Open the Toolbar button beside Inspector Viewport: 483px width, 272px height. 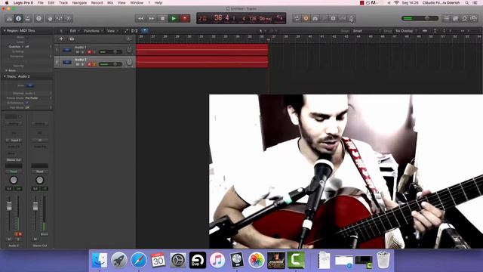[x=28, y=18]
